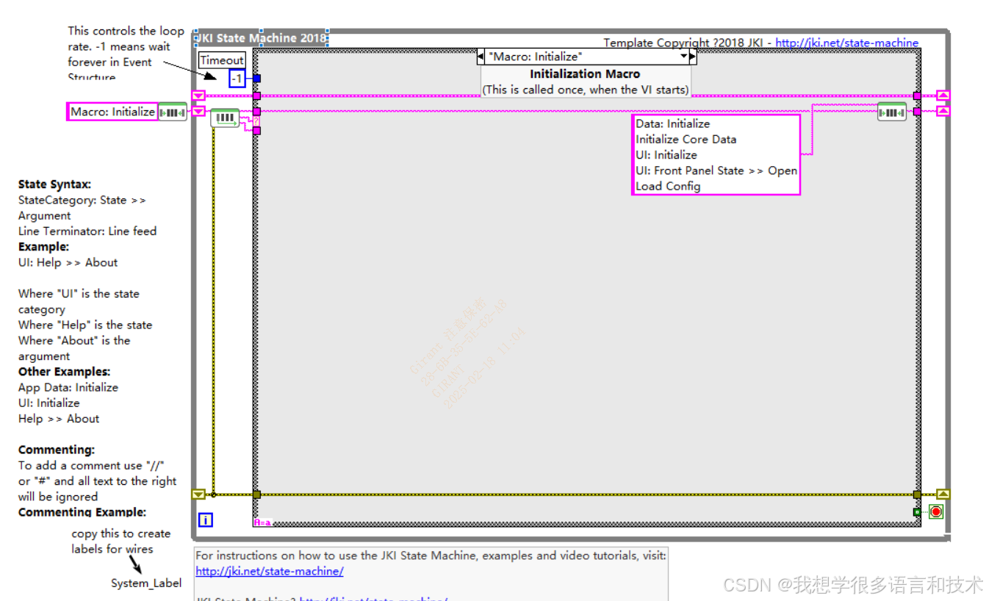Click the A=a case-insensitive match indicator

[262, 522]
